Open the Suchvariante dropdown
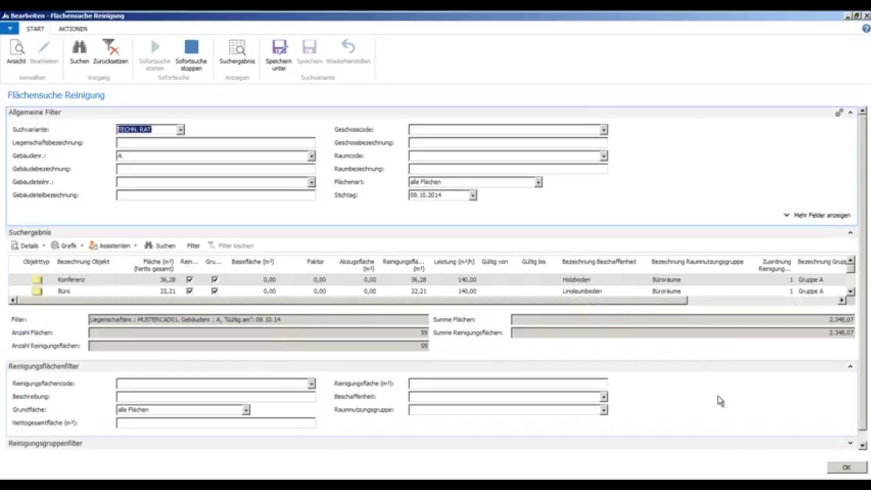Screen dimensions: 871x490 tap(180, 130)
